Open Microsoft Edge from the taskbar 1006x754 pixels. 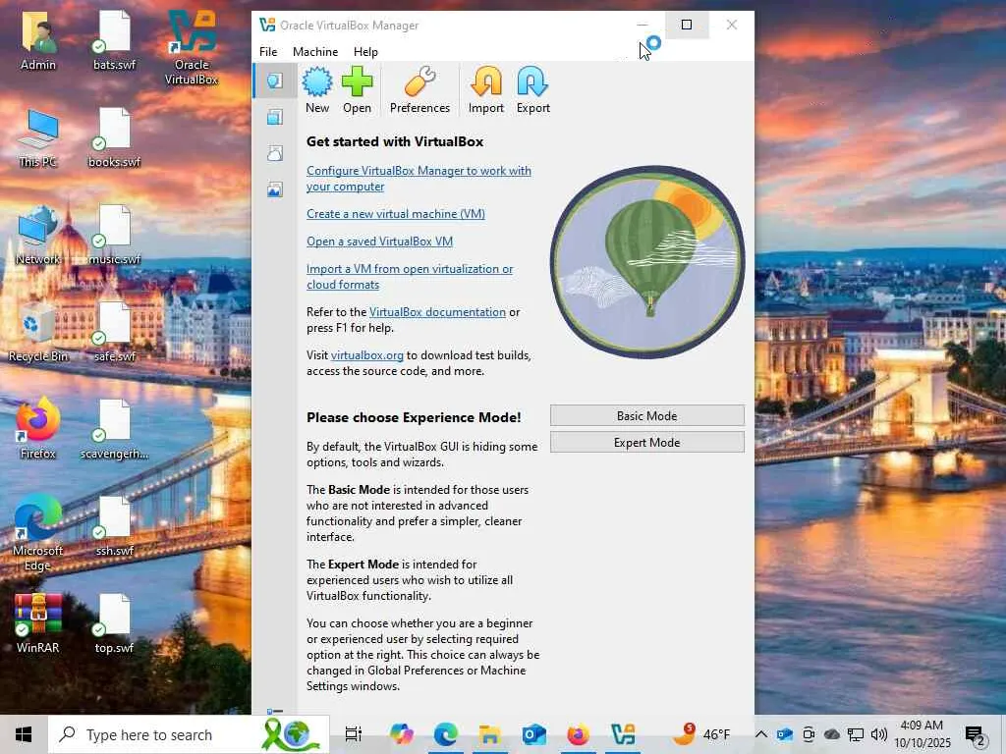point(445,734)
